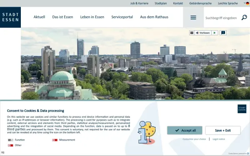
Task: Toggle the Other cookie switch
Action: pyautogui.click(x=10, y=146)
